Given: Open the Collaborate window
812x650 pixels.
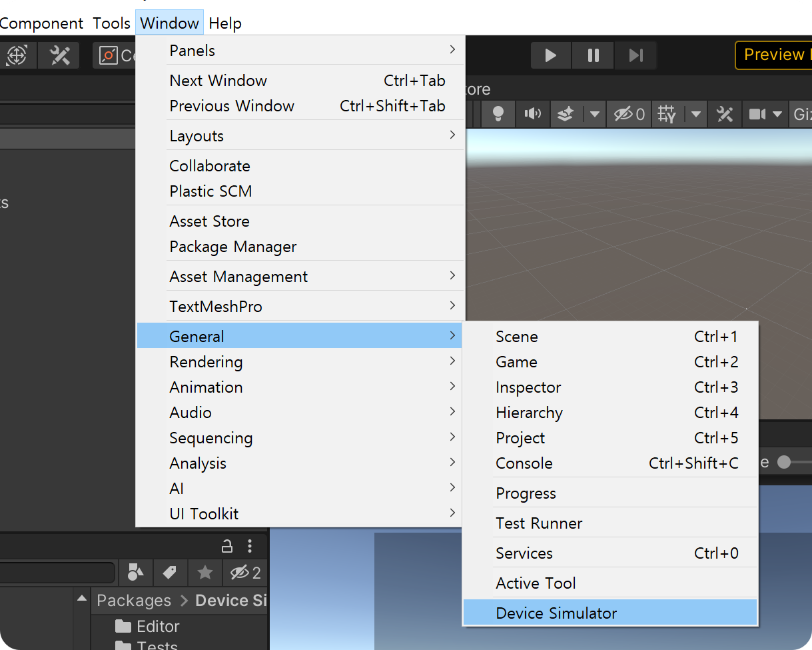Looking at the screenshot, I should point(300,166).
